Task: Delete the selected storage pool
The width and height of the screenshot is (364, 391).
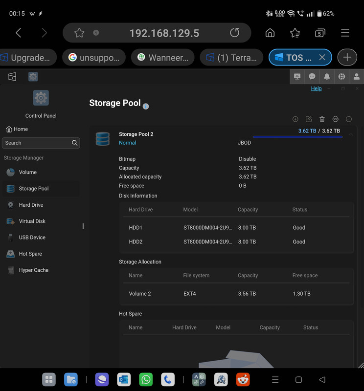Action: coord(322,119)
